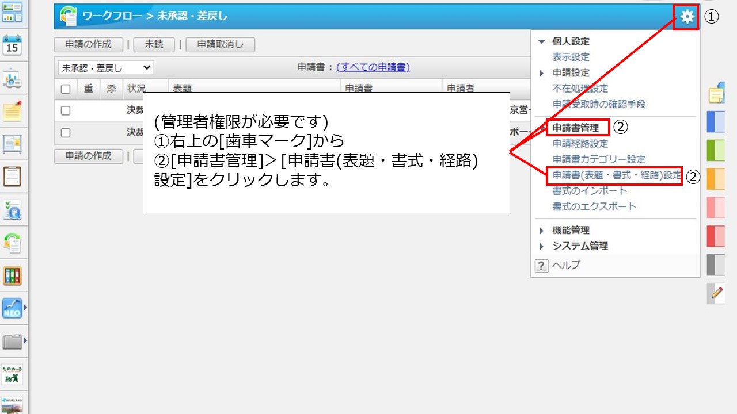The width and height of the screenshot is (737, 414).
Task: Click the 申請取消し button
Action: click(220, 44)
